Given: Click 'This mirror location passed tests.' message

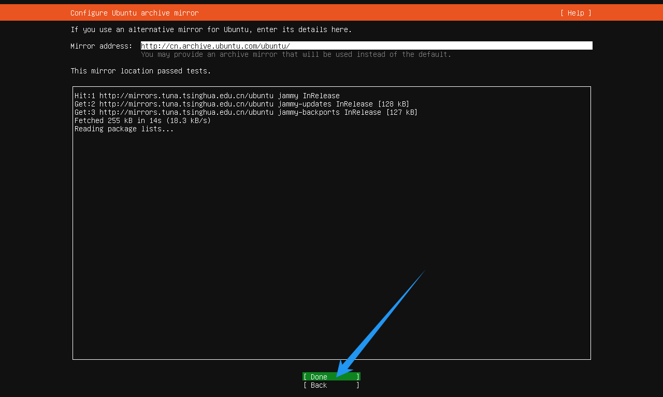Looking at the screenshot, I should point(141,71).
